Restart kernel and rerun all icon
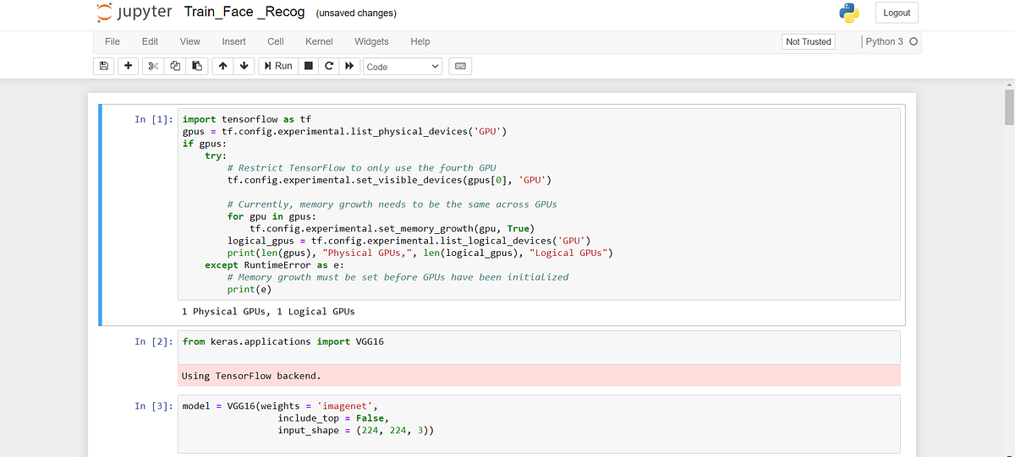Viewport: 1015px width, 457px height. click(349, 66)
